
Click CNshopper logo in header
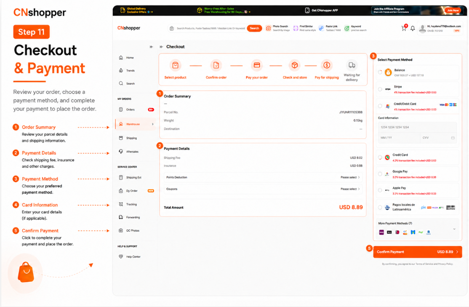tap(128, 28)
